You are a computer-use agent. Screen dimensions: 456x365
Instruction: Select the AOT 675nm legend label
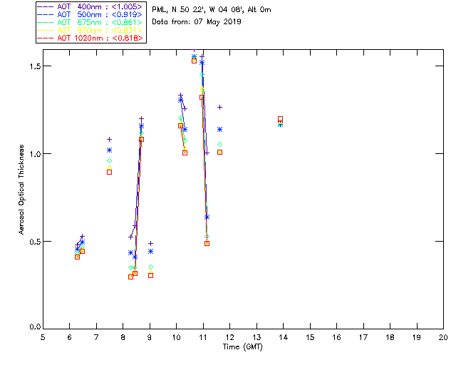tap(90, 22)
